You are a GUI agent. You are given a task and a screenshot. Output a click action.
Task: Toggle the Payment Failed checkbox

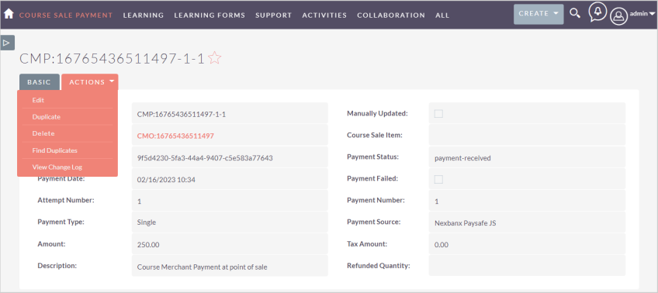click(x=438, y=179)
